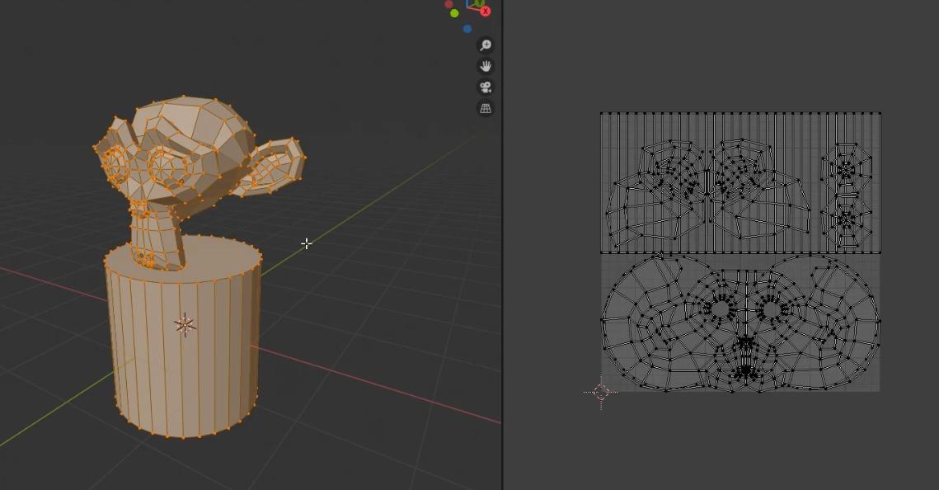
Task: Switch perspective/orthographic with the grid icon
Action: coord(485,108)
